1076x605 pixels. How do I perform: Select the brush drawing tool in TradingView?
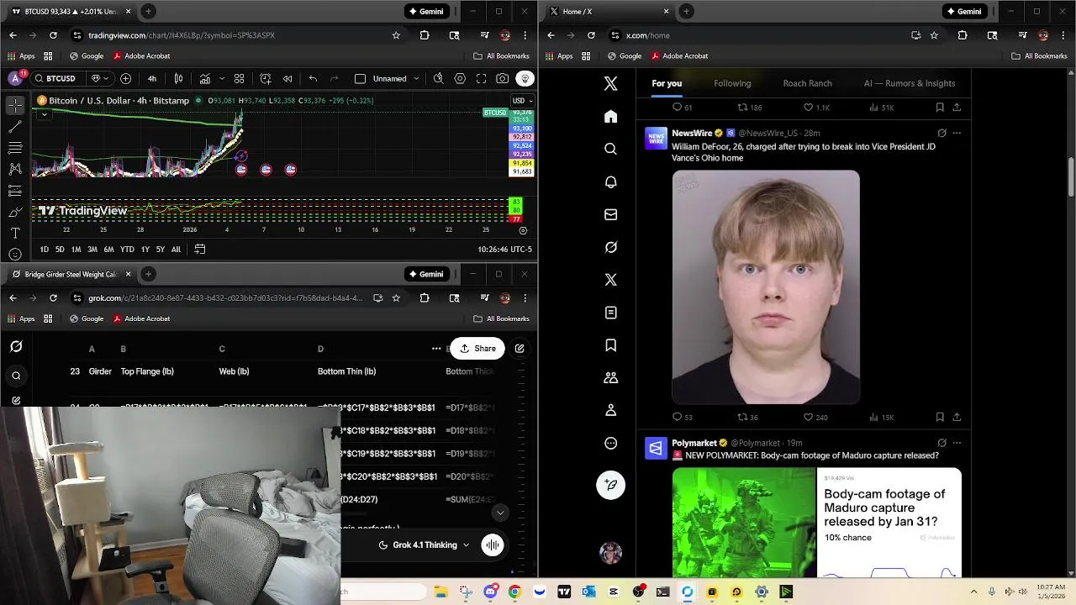15,212
